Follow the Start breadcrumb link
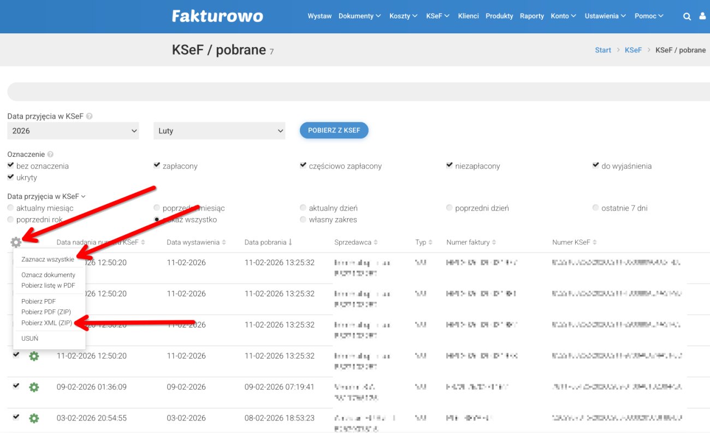 tap(603, 50)
